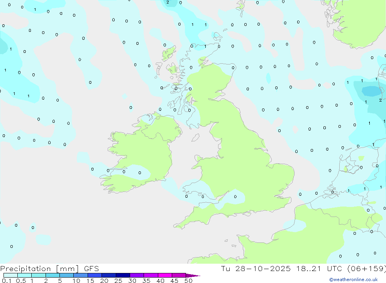The height and width of the screenshot is (283, 386).
Task: Select the 30–35 mm purple legend swatch
Action: coord(137,275)
